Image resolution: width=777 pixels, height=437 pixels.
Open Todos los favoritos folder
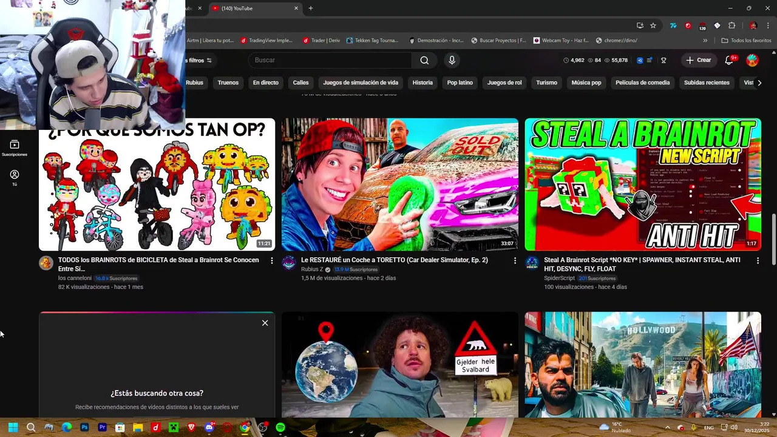pyautogui.click(x=746, y=41)
